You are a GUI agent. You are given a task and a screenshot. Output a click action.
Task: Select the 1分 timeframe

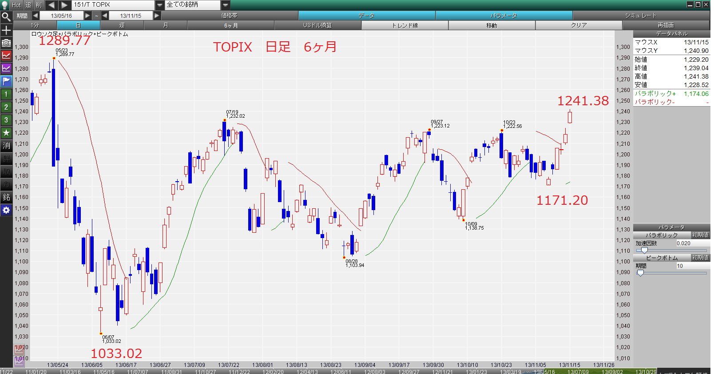(x=35, y=25)
